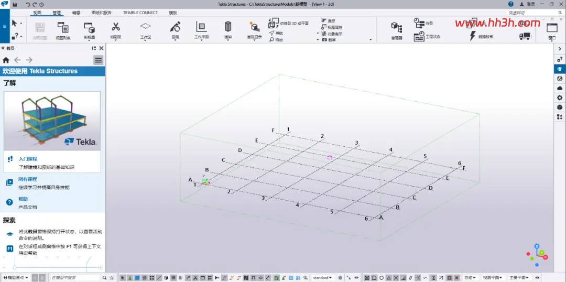The image size is (566, 282).
Task: Toggle the snap to end points switch
Action: [x=374, y=278]
